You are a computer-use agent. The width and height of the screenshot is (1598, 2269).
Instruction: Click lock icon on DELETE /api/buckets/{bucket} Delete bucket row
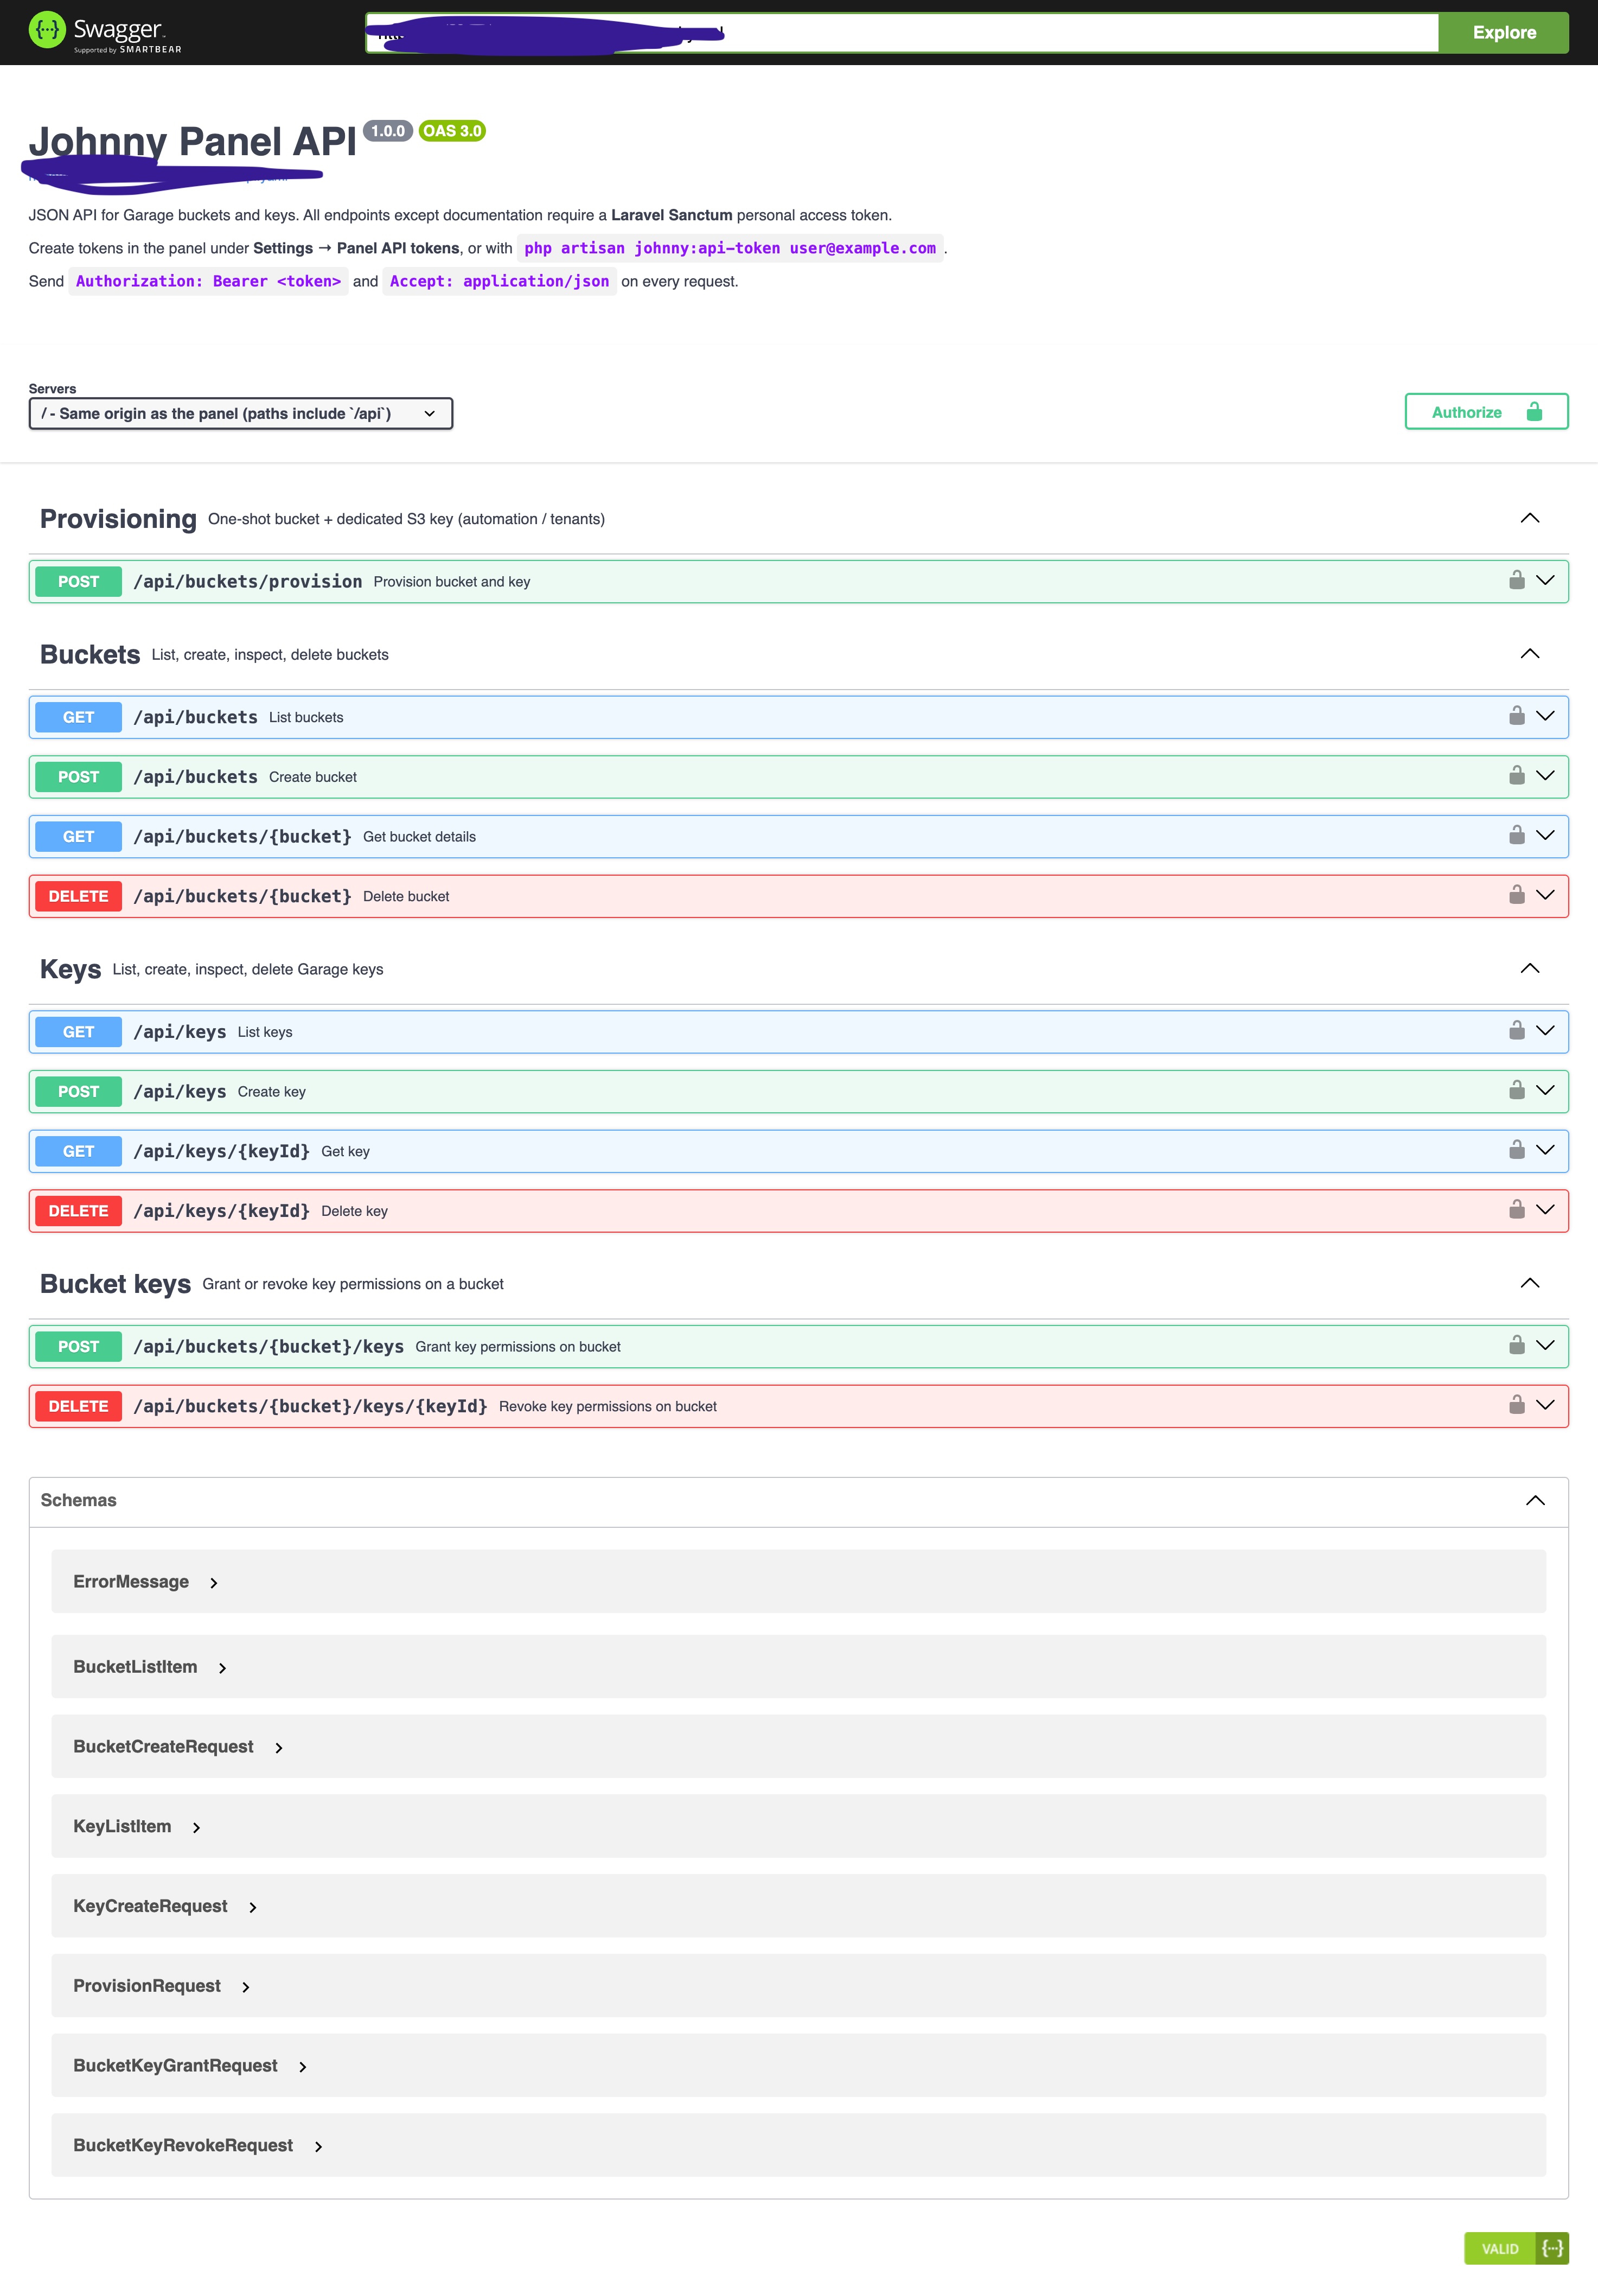click(1517, 894)
